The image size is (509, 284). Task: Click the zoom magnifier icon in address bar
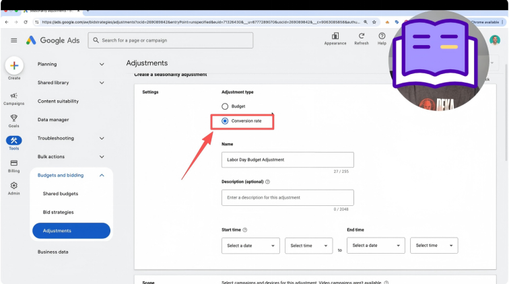[366, 22]
